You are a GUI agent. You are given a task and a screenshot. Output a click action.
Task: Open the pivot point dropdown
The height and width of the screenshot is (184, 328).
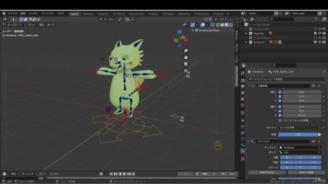point(120,19)
